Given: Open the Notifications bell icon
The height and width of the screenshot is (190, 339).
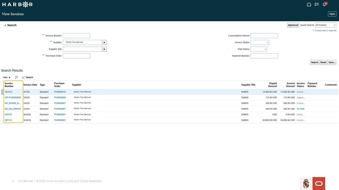Looking at the screenshot, I should point(324,4).
